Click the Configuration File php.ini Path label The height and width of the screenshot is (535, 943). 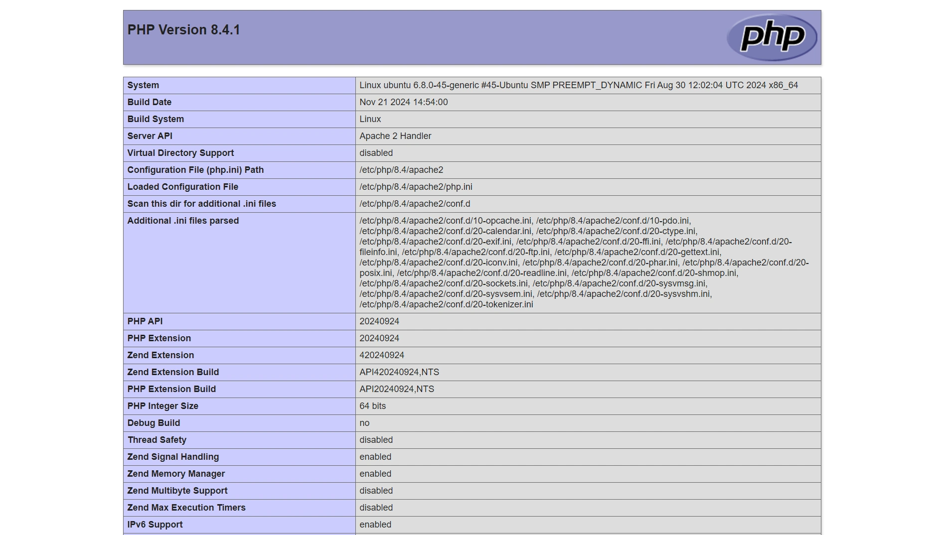[196, 170]
